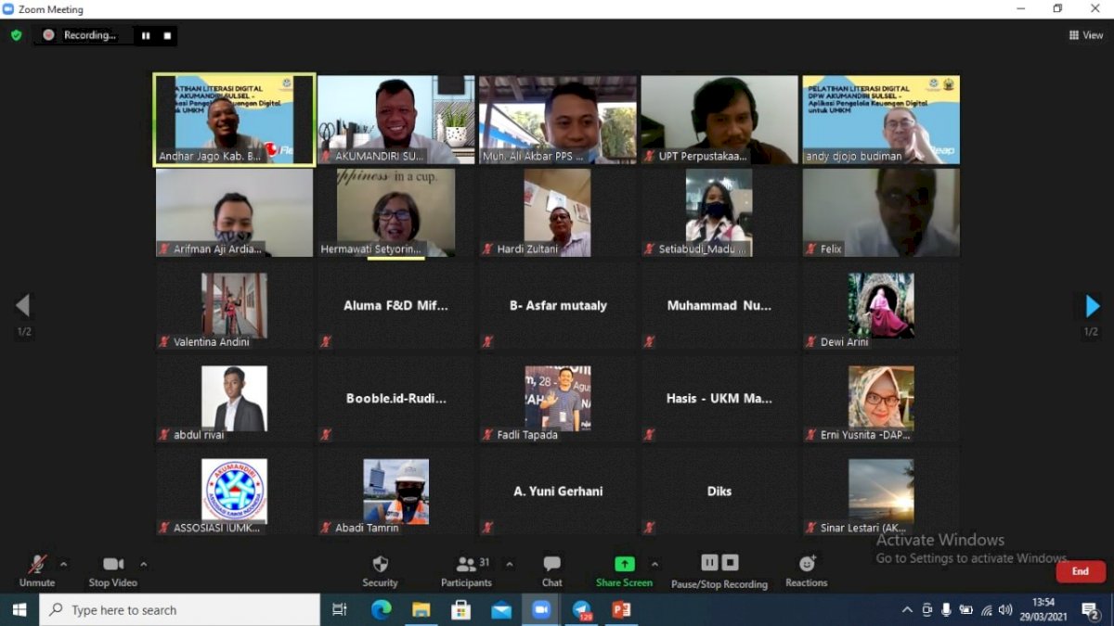Expand Share Screen options

pyautogui.click(x=655, y=563)
